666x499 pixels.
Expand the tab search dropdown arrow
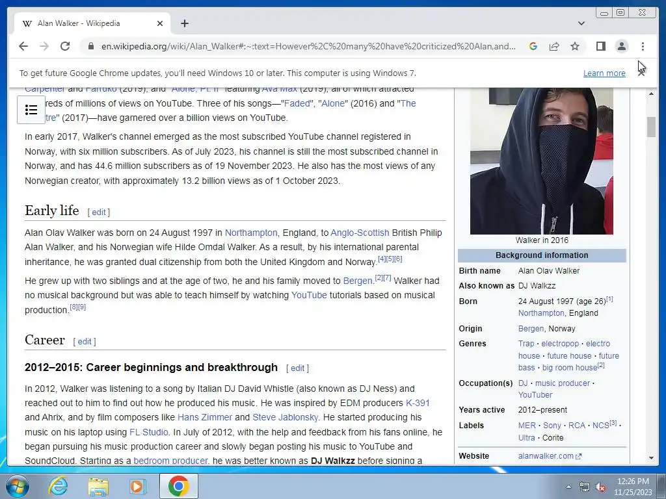581,23
